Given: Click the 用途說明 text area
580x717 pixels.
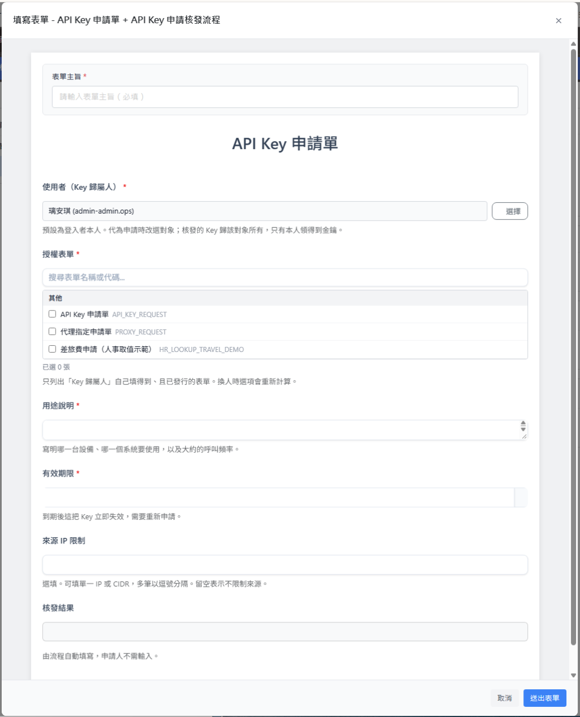Looking at the screenshot, I should pos(285,430).
